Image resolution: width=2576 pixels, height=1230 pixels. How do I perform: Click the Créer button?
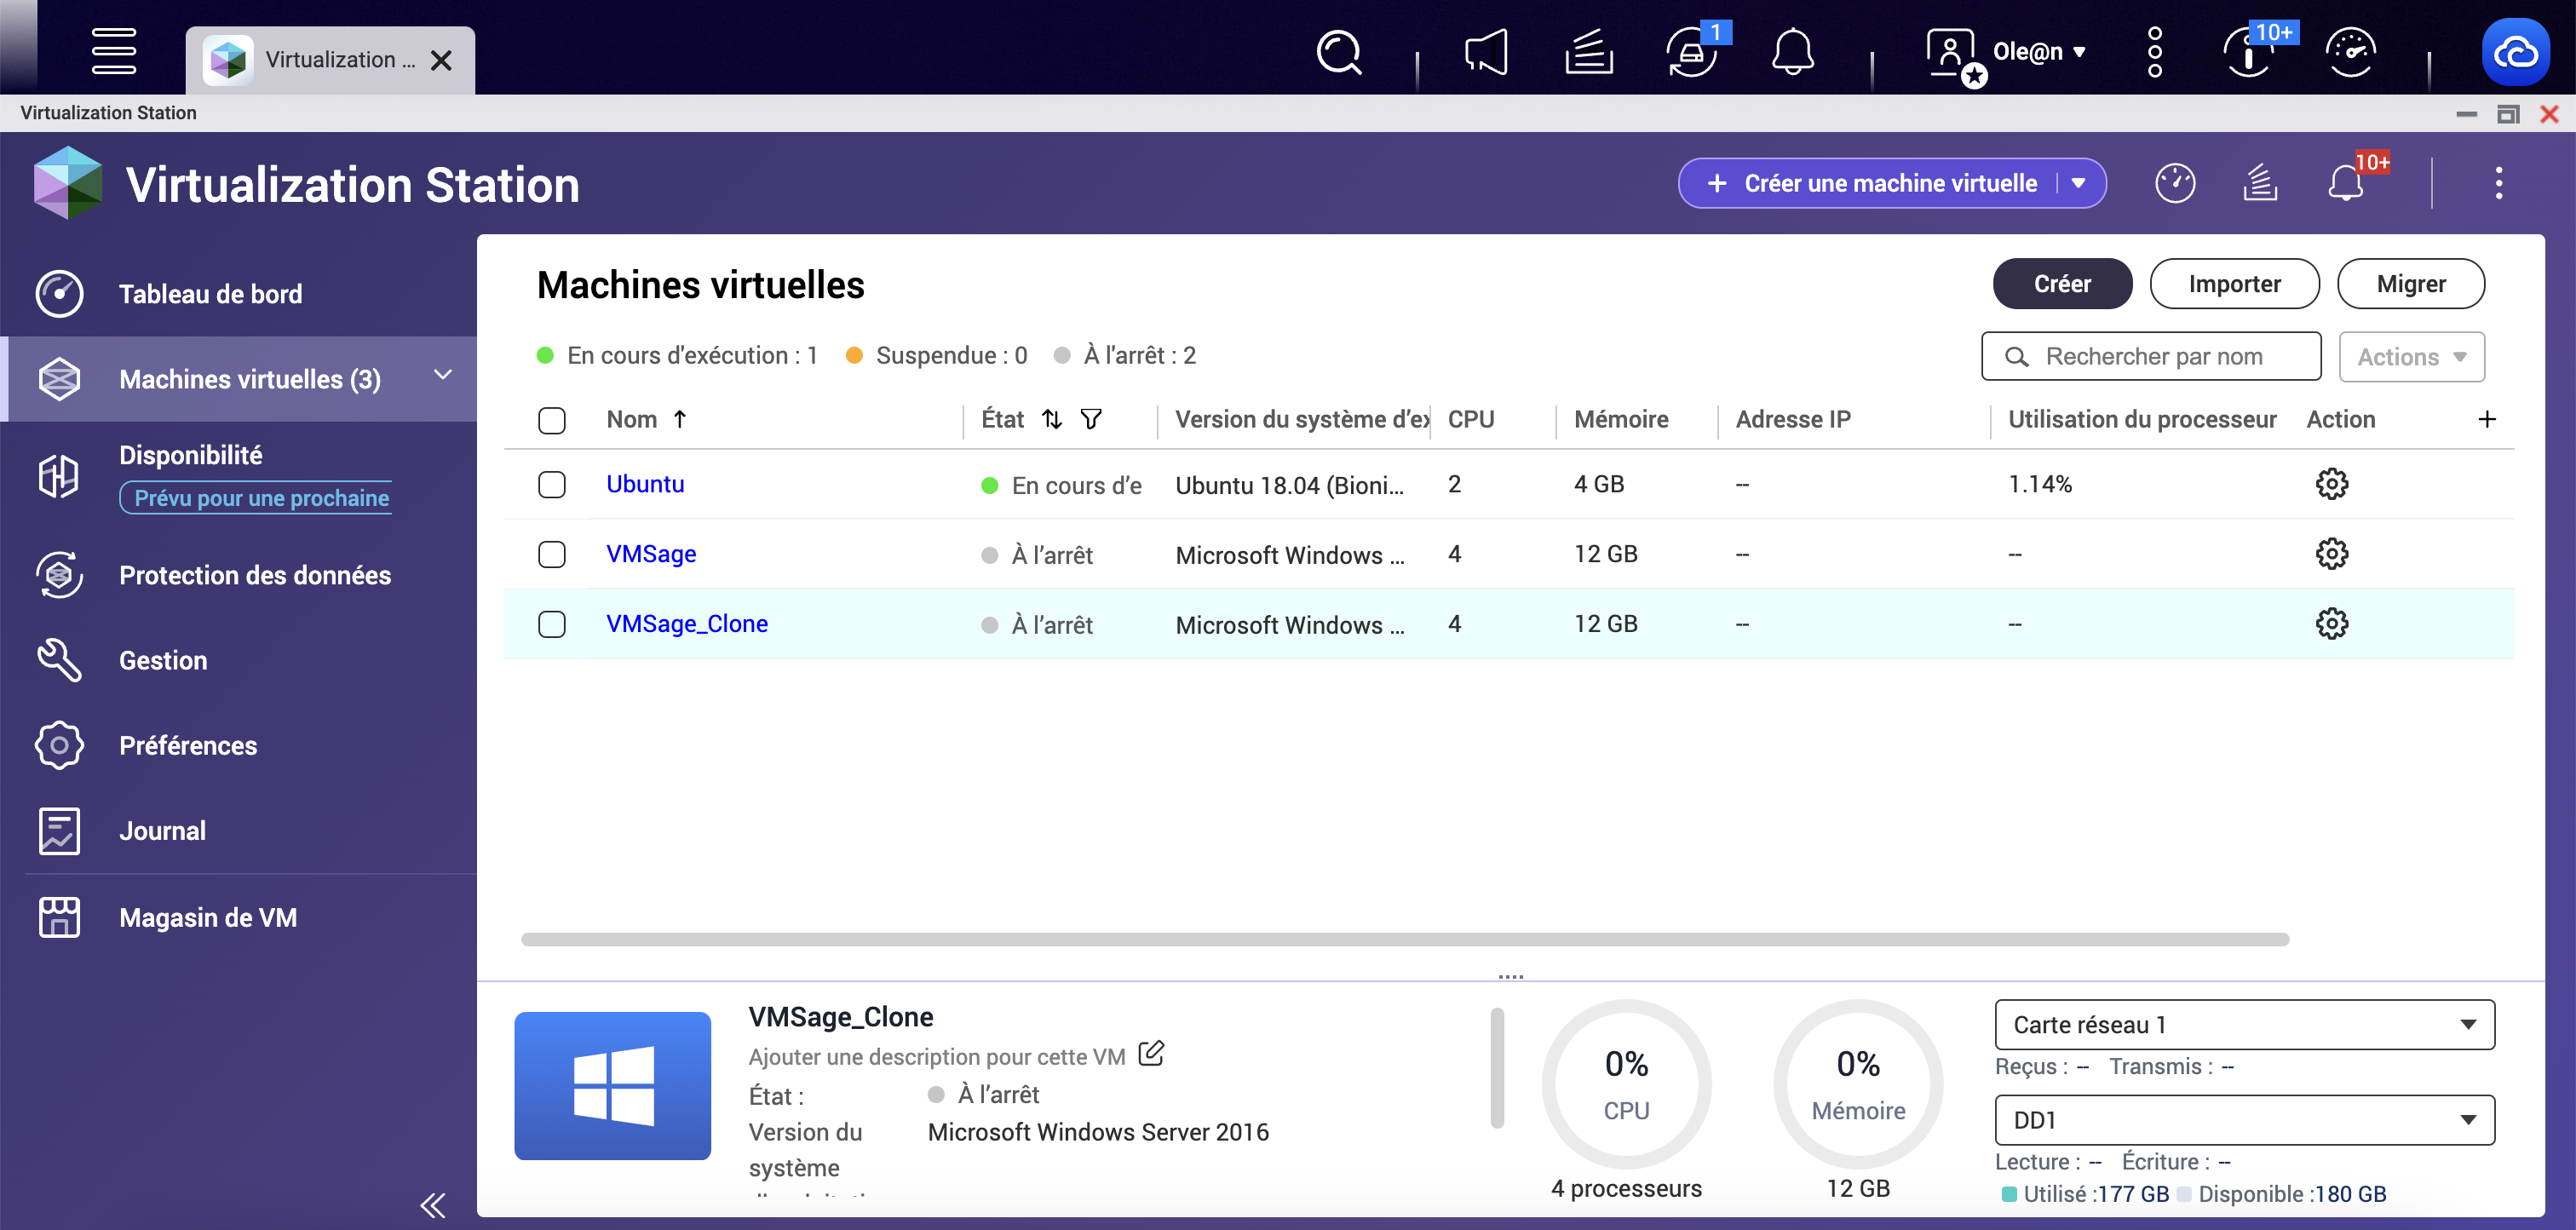[2062, 284]
